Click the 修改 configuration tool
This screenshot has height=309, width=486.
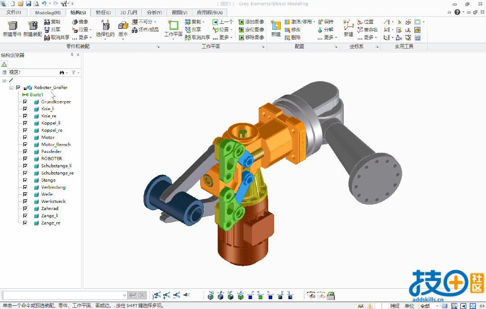pos(293,30)
